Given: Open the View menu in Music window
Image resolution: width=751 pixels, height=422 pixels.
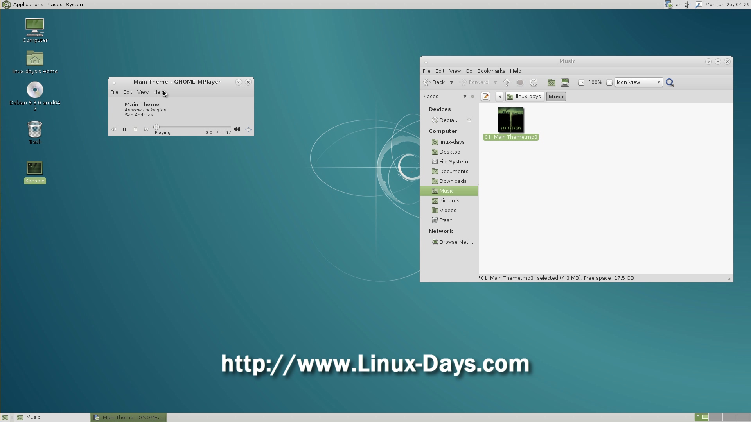Looking at the screenshot, I should (x=455, y=71).
